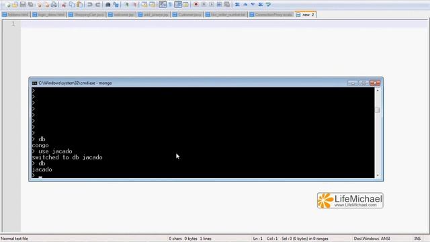This screenshot has height=242, width=430.
Task: Paste clipboard using the Paste icon
Action: (x=79, y=5)
